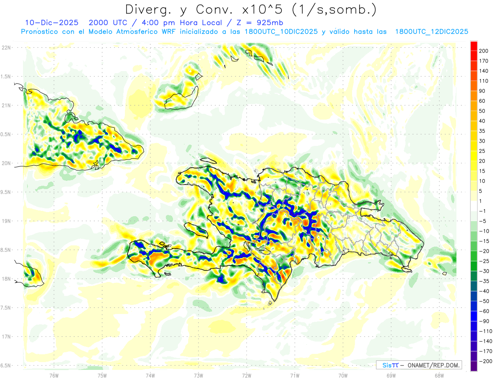Click the yellow legend swatch between 15 and 20
Viewport: 493px width, 381px height.
pyautogui.click(x=474, y=166)
